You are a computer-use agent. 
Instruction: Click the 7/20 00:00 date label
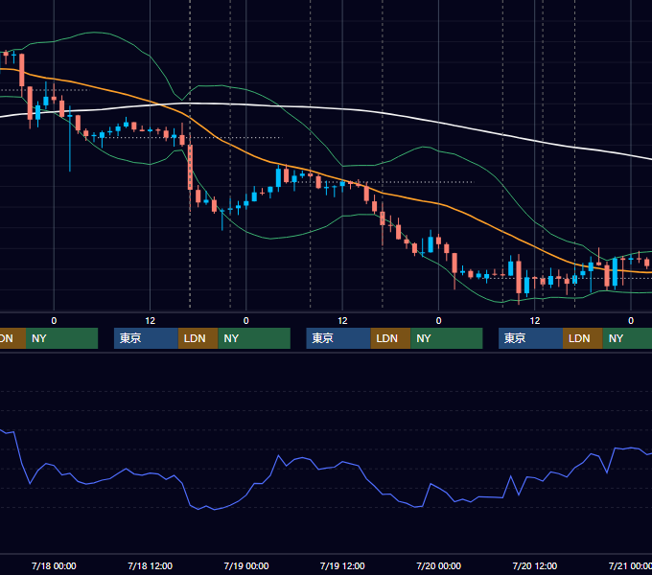(439, 565)
